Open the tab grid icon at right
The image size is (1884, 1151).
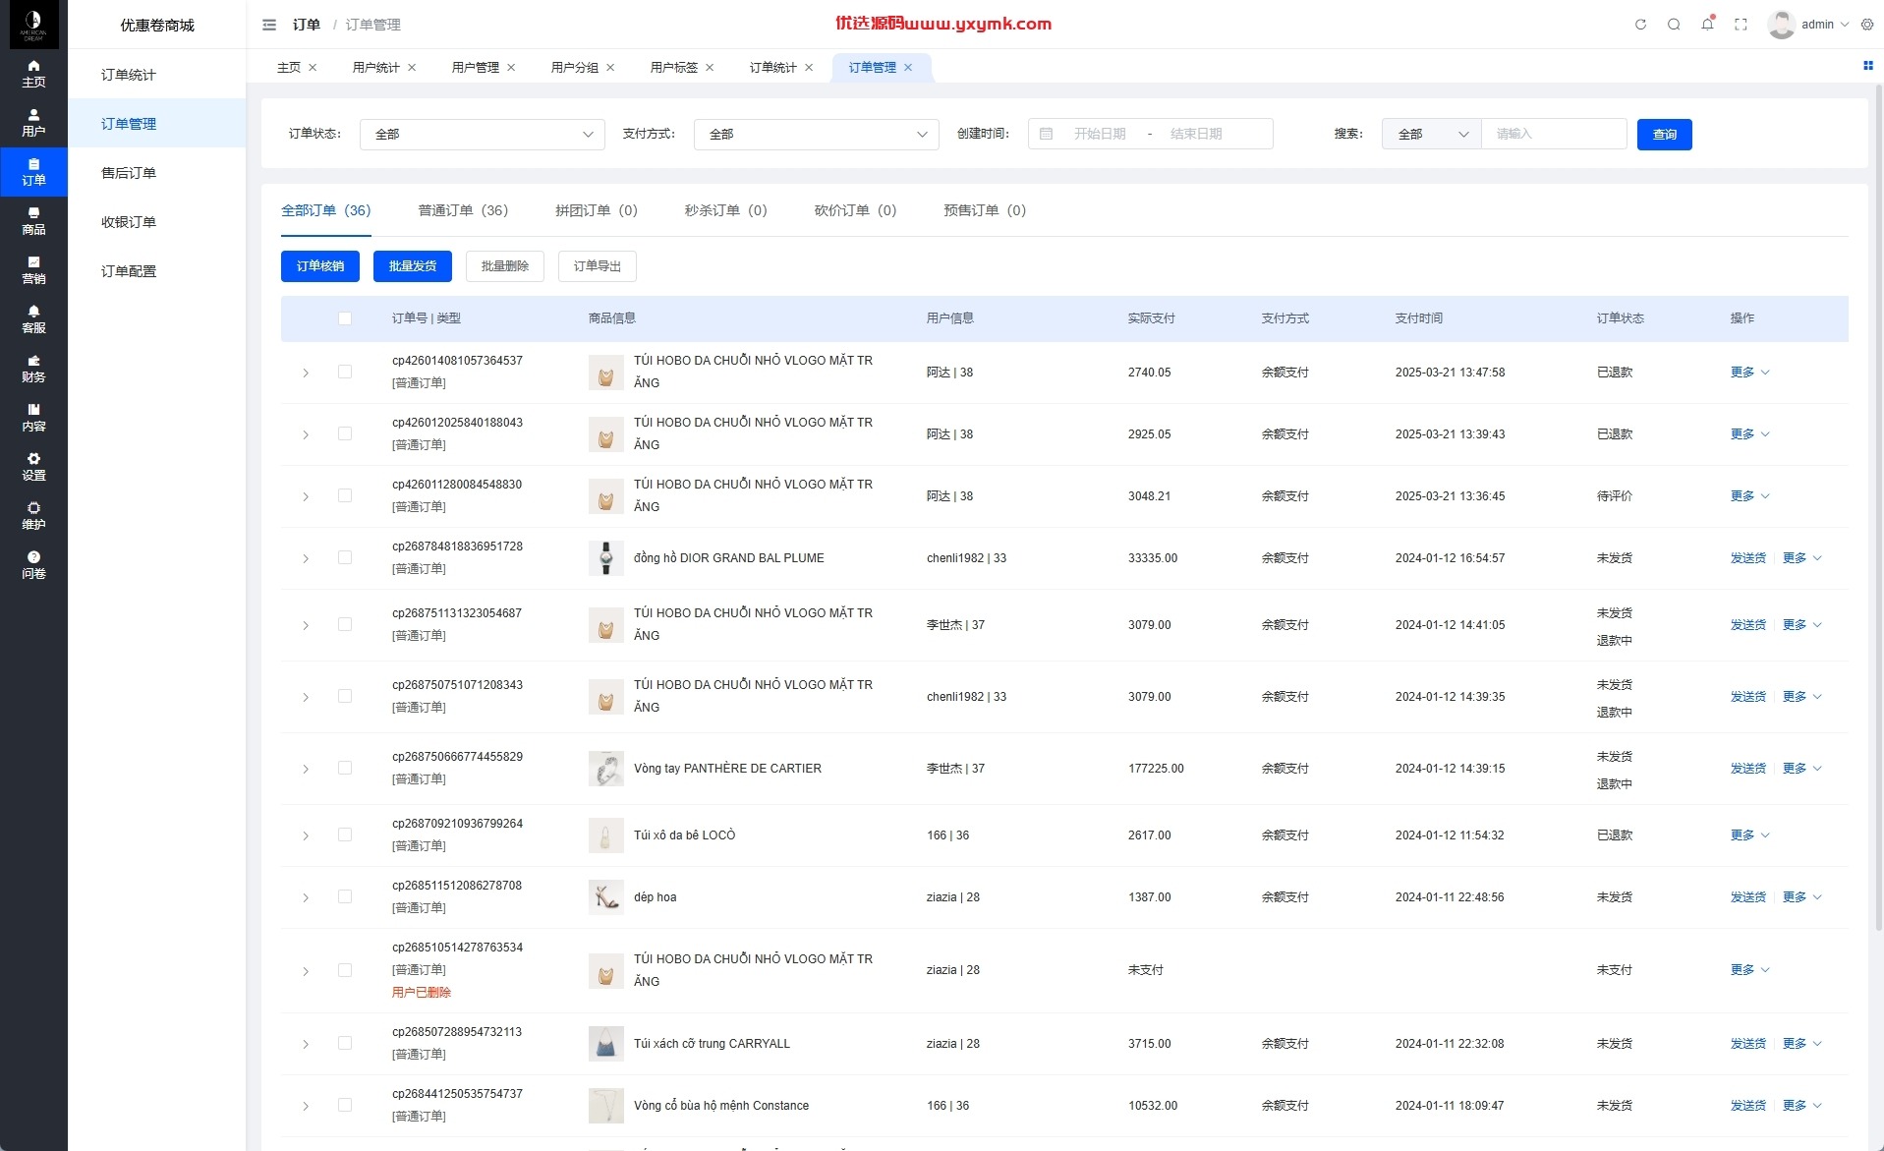(x=1867, y=66)
